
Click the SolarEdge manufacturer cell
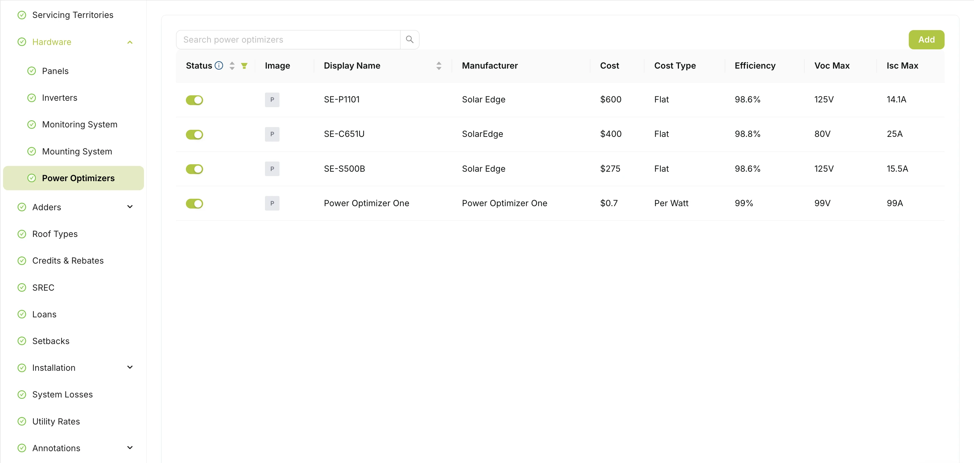coord(483,134)
